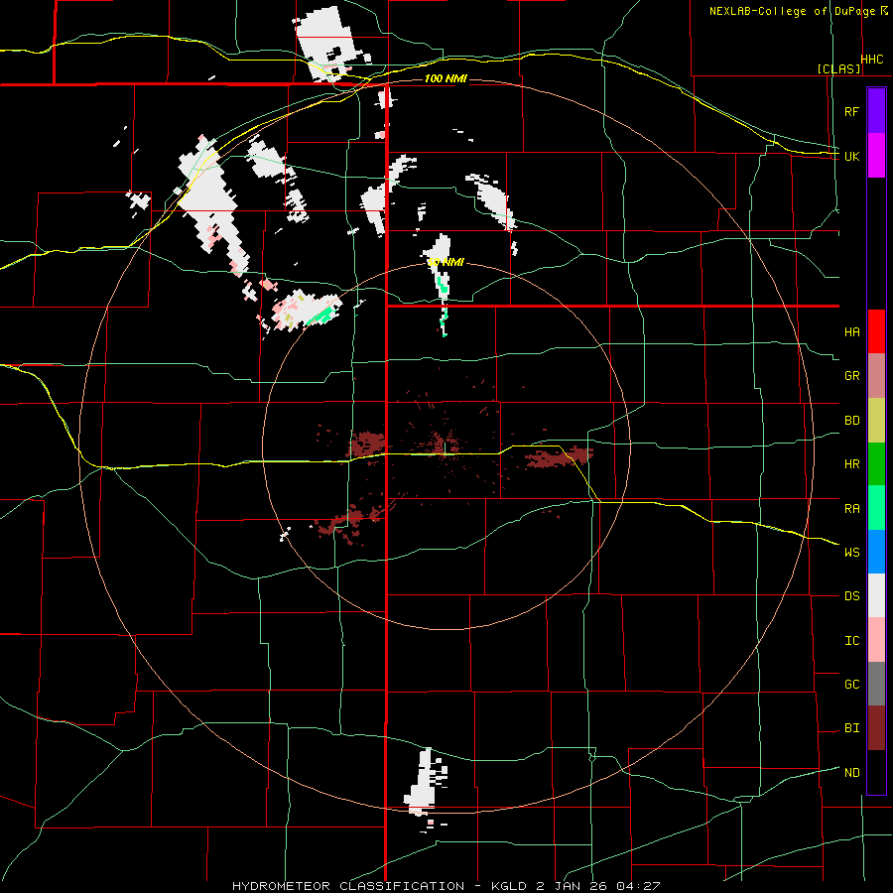Click the BI dark-red legend swatch
Image resolution: width=893 pixels, height=893 pixels.
pos(876,728)
